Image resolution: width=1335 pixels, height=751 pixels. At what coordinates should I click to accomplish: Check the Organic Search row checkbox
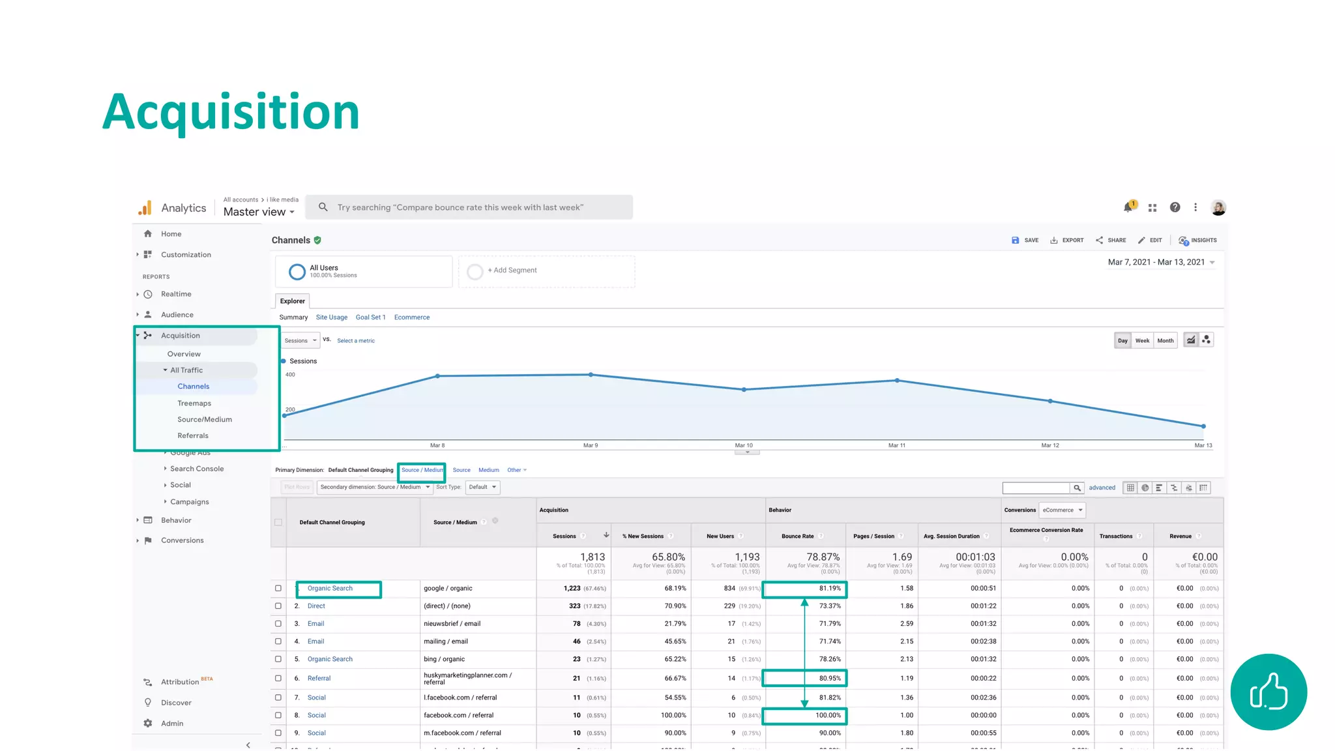tap(278, 589)
